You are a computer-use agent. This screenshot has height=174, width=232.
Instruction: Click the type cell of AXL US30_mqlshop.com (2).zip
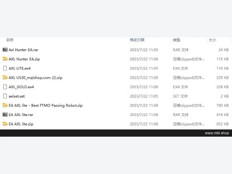click(188, 78)
